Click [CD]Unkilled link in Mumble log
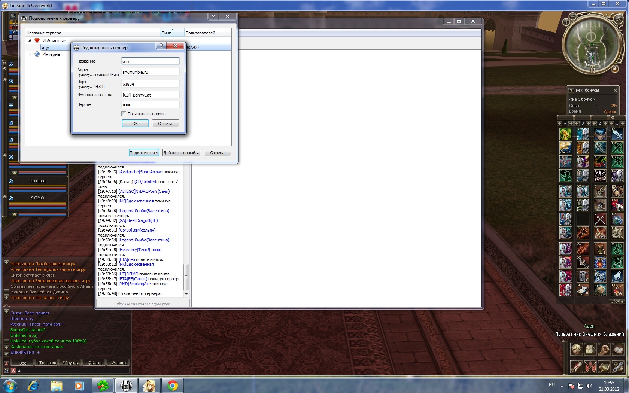Viewport: 629px width, 393px height. pyautogui.click(x=145, y=182)
